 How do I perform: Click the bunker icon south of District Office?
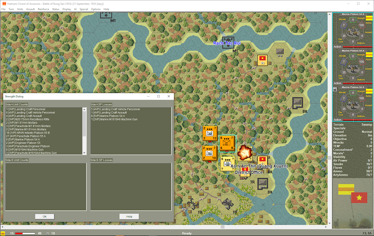click(262, 183)
